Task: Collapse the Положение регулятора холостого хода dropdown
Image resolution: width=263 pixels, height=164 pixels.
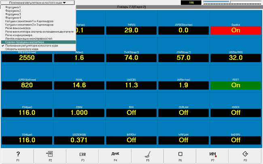Action: [x=38, y=2]
